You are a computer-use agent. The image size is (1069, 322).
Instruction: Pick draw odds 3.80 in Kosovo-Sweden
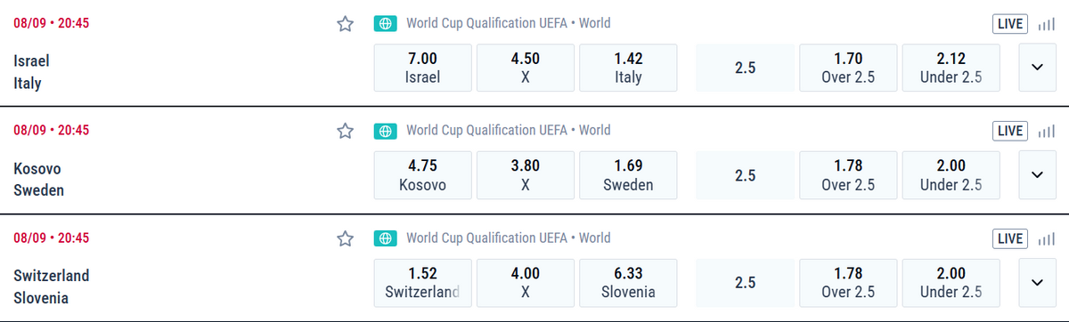coord(525,175)
